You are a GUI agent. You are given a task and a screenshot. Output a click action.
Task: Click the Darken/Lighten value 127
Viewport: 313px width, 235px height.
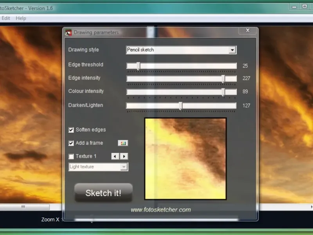pyautogui.click(x=246, y=105)
